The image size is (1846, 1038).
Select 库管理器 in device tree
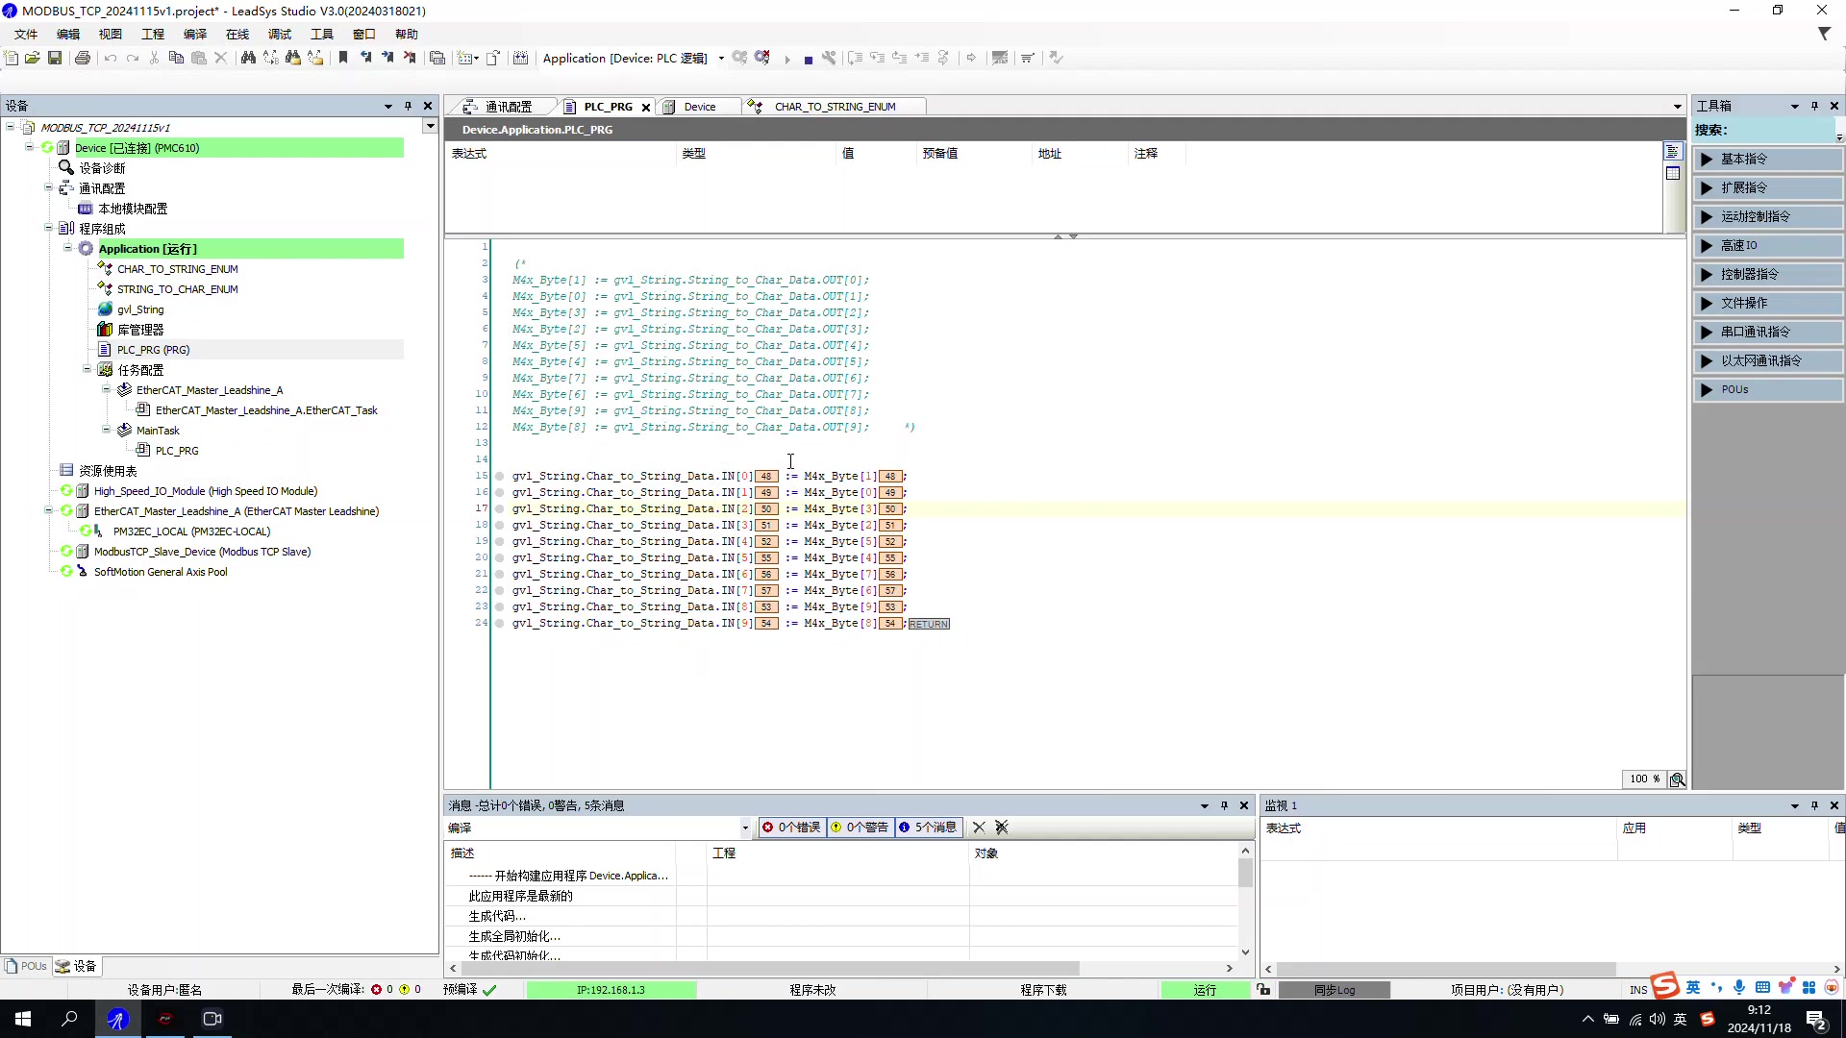(140, 330)
